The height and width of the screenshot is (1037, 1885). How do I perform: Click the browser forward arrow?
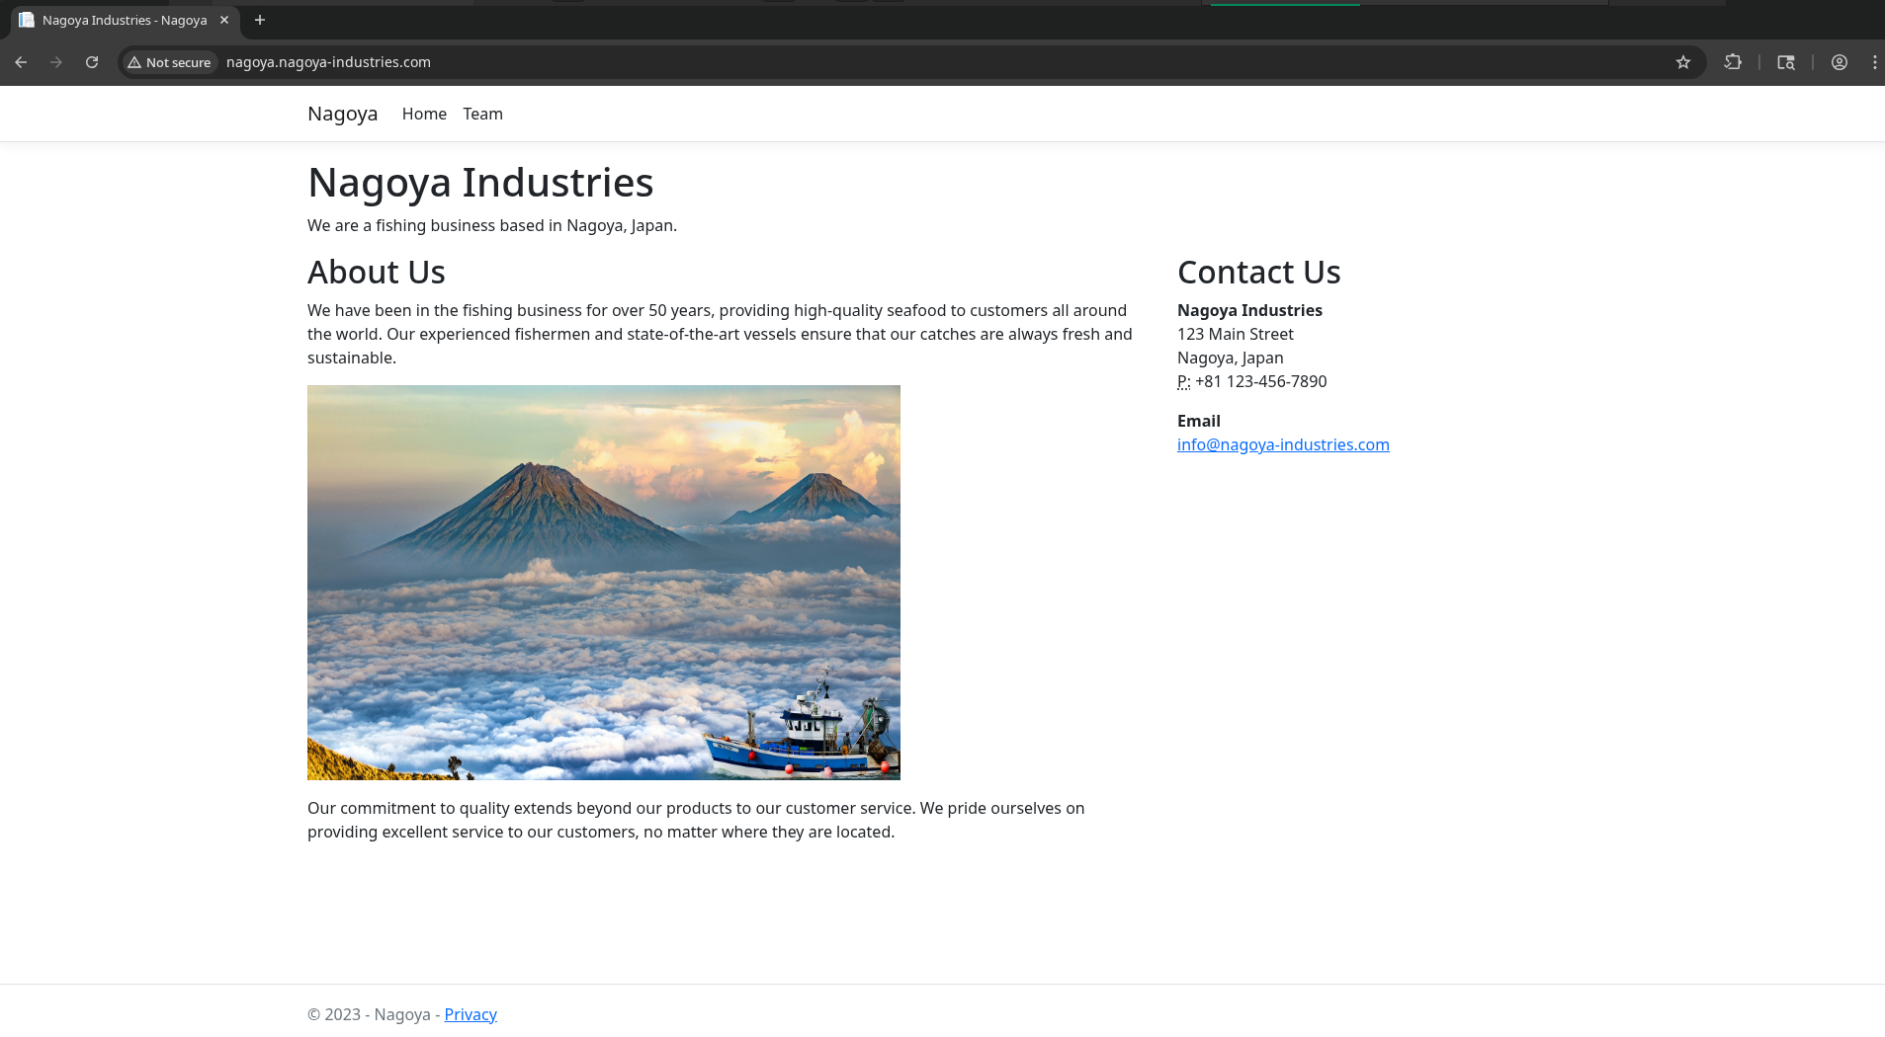pos(56,62)
